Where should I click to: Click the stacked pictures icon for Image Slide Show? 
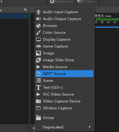point(38,60)
